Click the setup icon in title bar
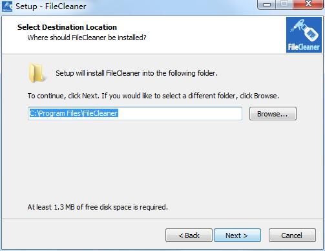The height and width of the screenshot is (251, 325). click(x=7, y=6)
